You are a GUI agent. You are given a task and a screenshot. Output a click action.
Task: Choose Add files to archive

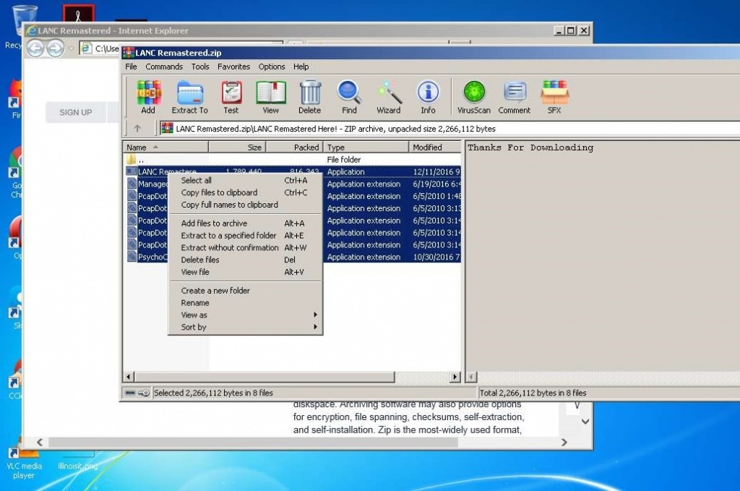(x=246, y=223)
